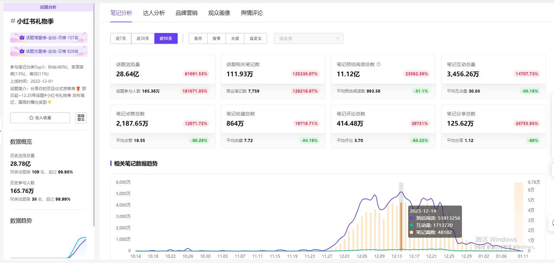
Task: Click the -90.29% change badge
Action: [x=199, y=141]
